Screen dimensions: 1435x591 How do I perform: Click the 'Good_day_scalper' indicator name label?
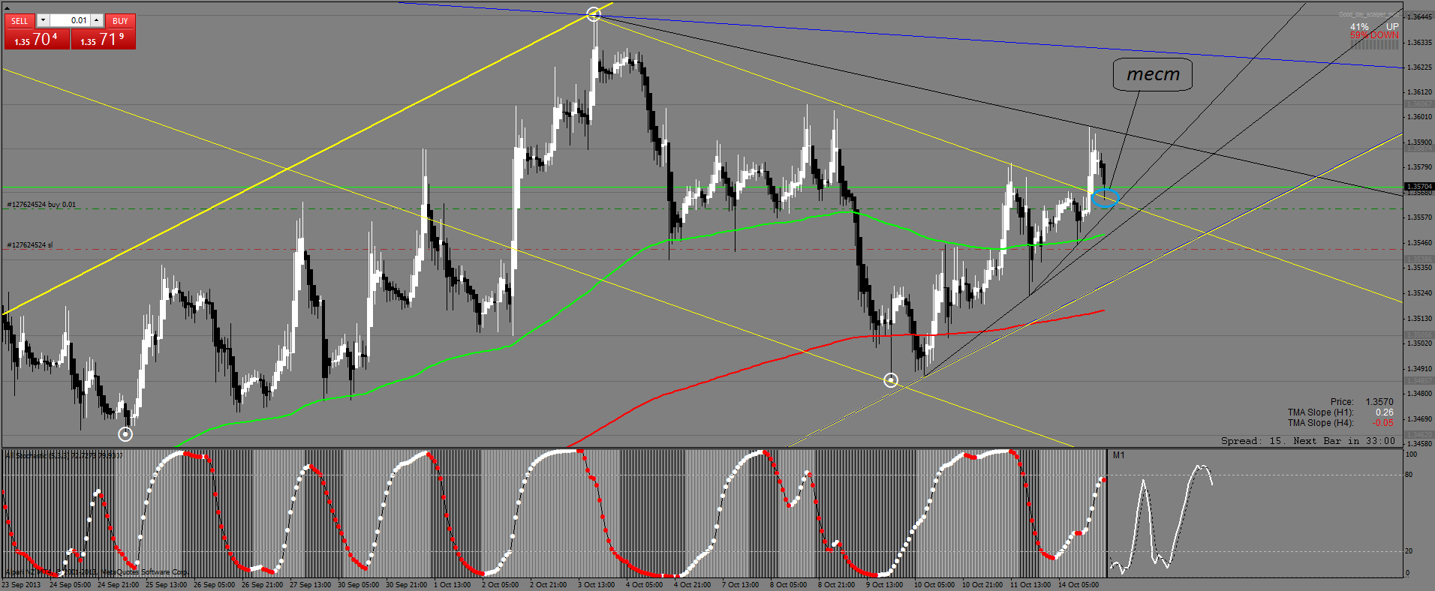tap(1369, 14)
